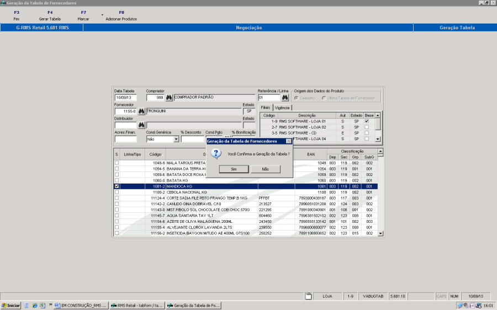497x310 pixels.
Task: Select the Filiais tab
Action: (x=266, y=108)
